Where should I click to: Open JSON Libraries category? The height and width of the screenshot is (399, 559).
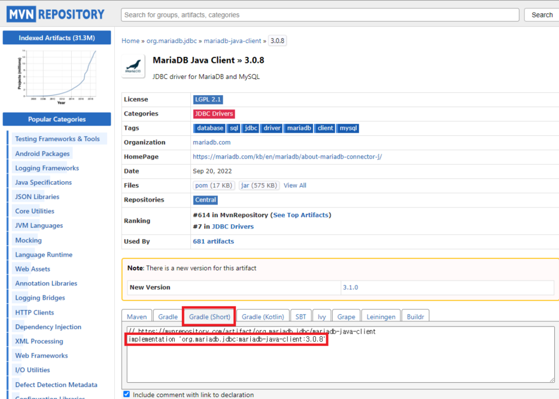[37, 197]
